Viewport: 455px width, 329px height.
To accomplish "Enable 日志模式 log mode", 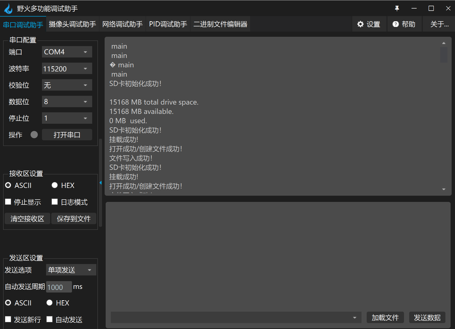I will (x=55, y=202).
